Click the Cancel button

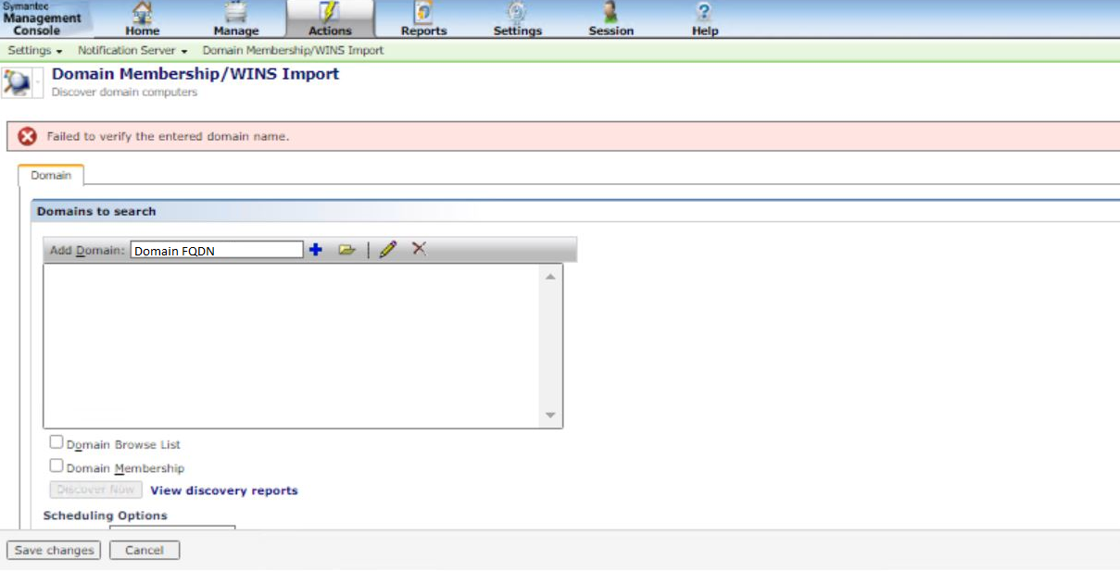point(145,550)
